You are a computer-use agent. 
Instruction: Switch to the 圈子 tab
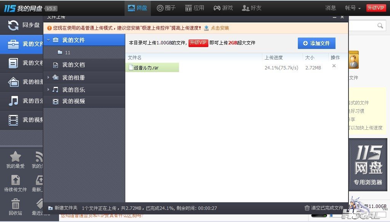tap(166, 8)
